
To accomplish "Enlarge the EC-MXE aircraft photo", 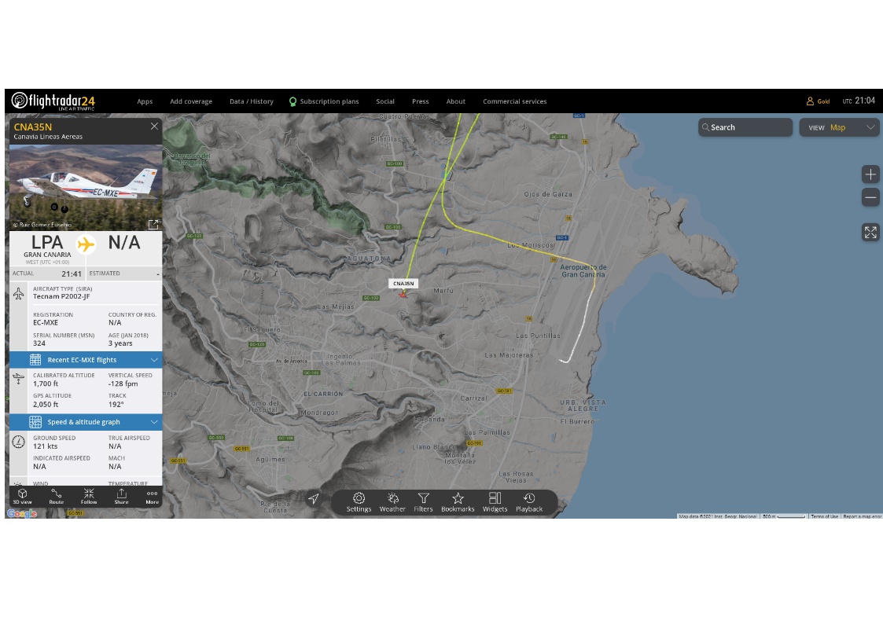I will point(153,224).
